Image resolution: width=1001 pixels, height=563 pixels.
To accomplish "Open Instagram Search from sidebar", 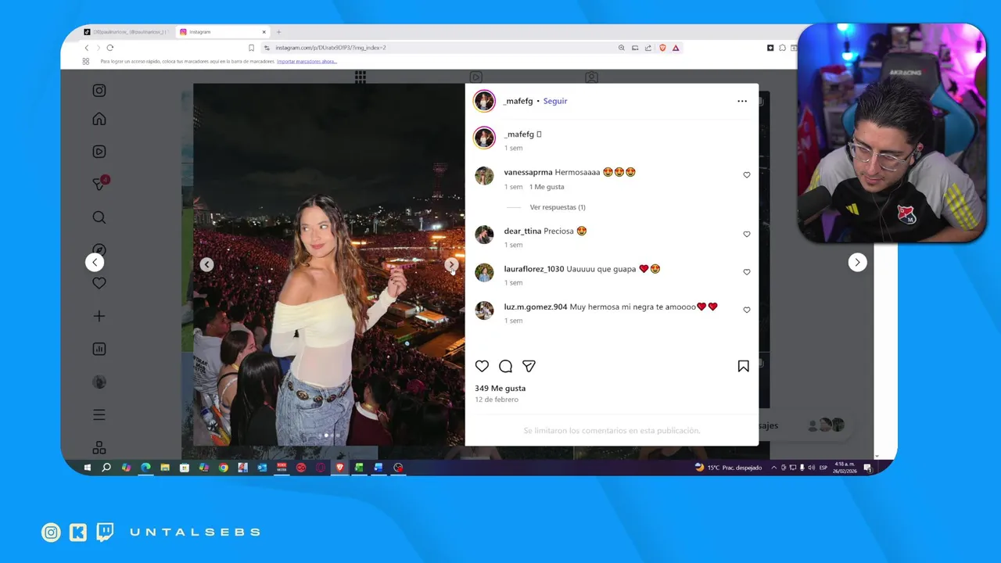I will pos(99,217).
